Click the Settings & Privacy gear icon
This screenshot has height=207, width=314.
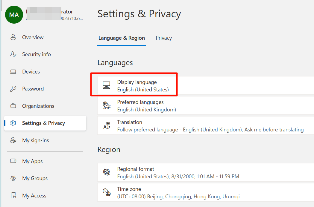click(13, 123)
